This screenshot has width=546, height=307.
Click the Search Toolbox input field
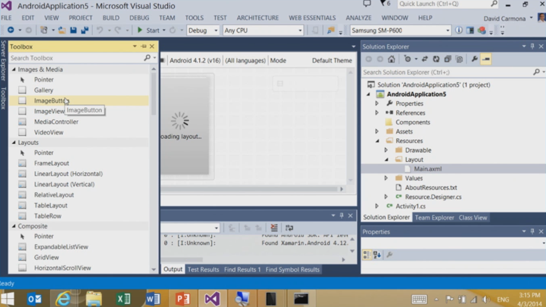click(x=76, y=58)
